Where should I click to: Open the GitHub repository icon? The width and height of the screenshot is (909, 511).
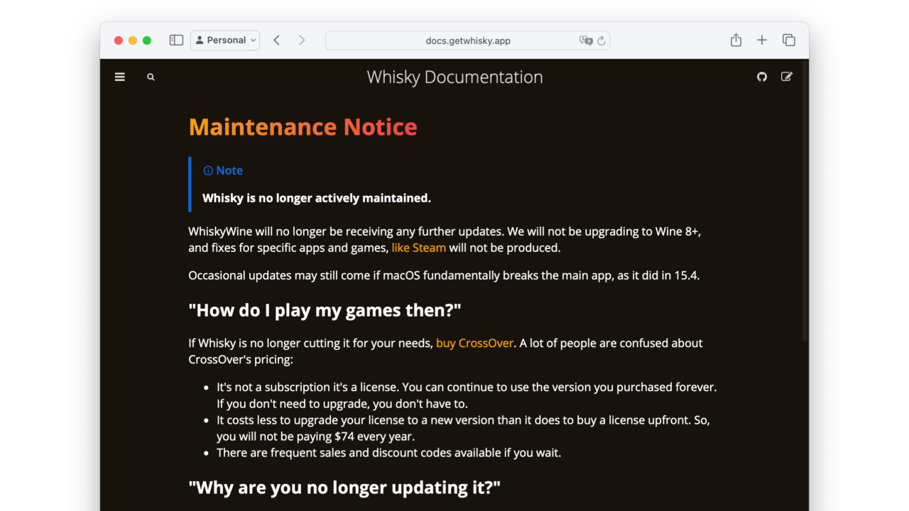pos(762,77)
